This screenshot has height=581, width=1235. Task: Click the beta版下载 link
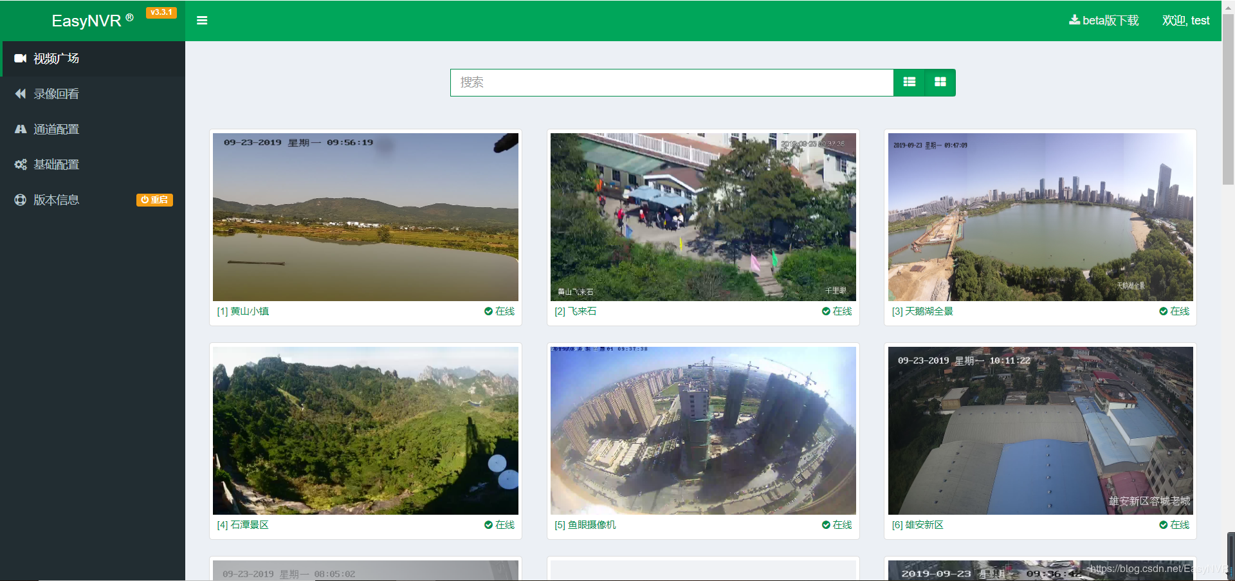tap(1104, 21)
